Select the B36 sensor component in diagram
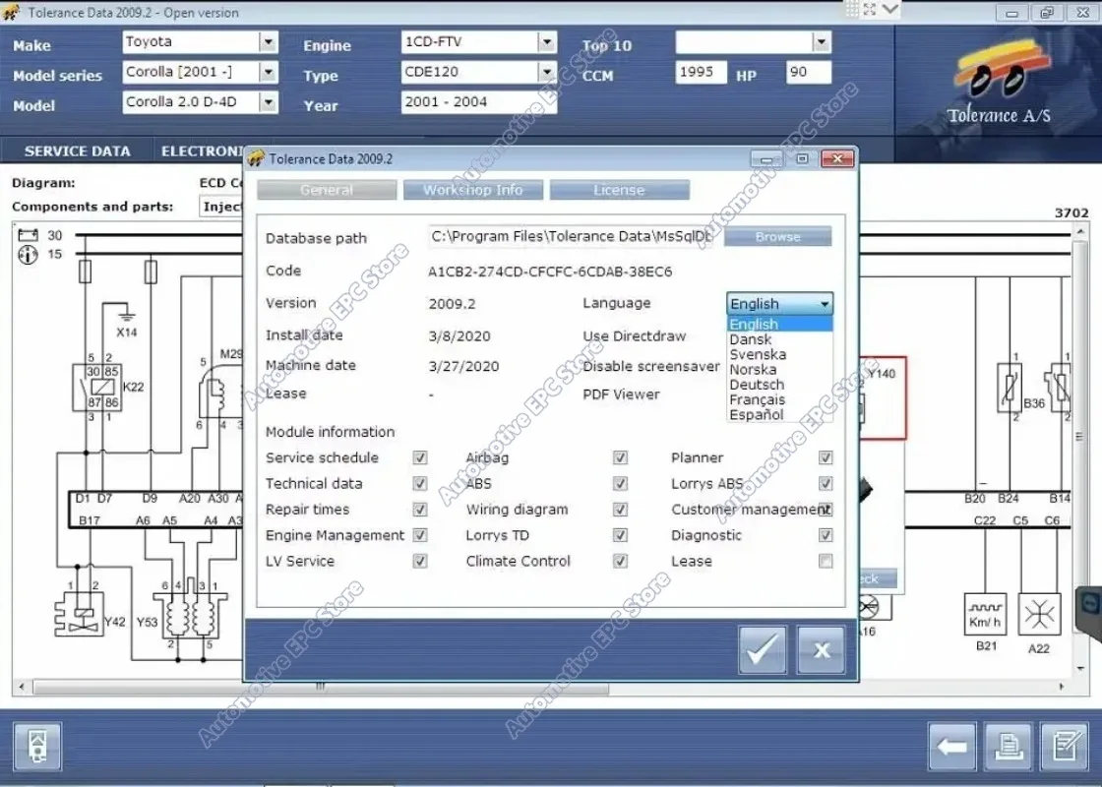The image size is (1102, 787). [x=1010, y=388]
